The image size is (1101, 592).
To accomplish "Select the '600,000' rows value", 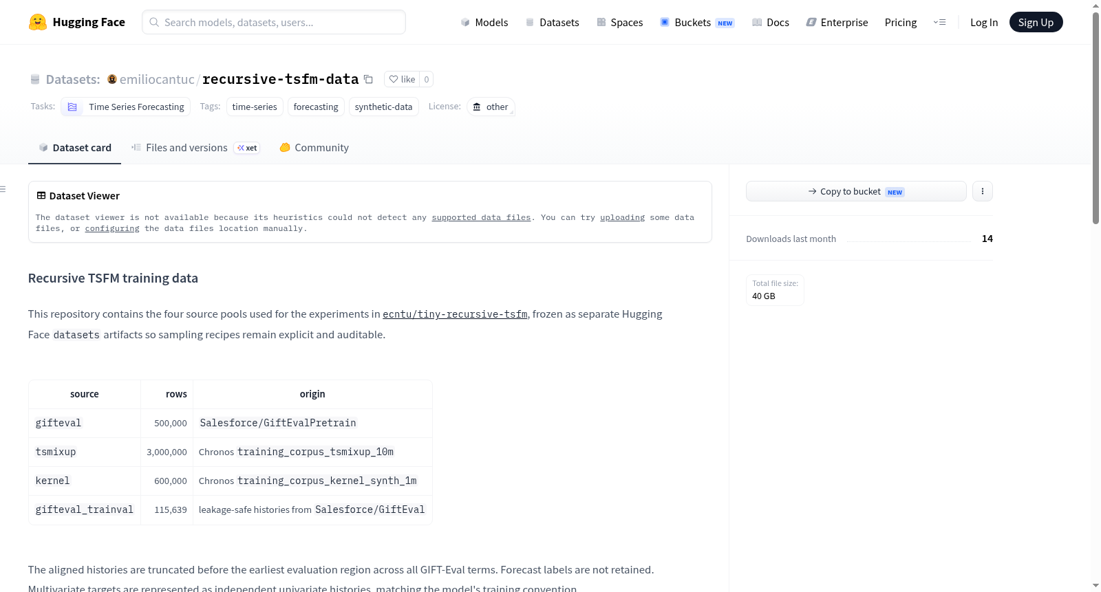I will [171, 481].
